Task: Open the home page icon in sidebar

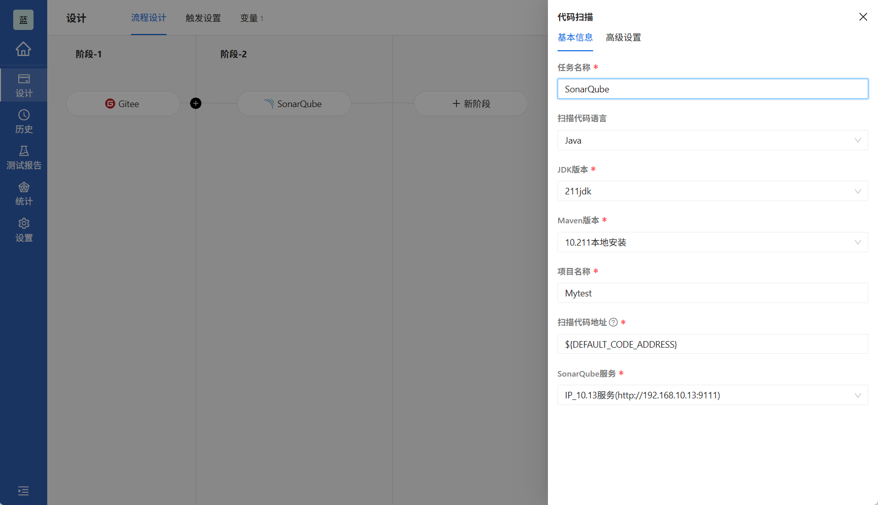Action: [x=23, y=49]
